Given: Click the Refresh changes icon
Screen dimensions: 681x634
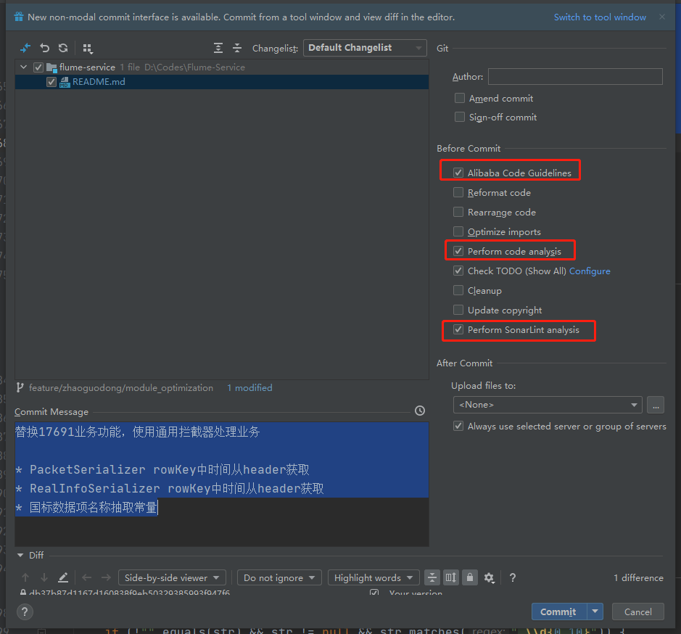Looking at the screenshot, I should click(x=63, y=48).
